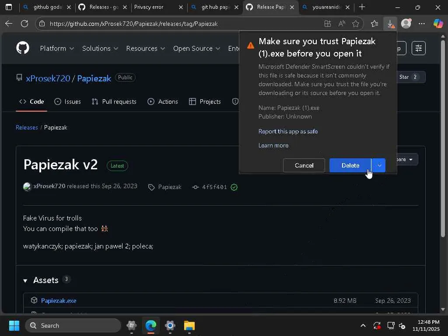448x336 pixels.
Task: Open favorites list icon in toolbar
Action: [x=374, y=24]
